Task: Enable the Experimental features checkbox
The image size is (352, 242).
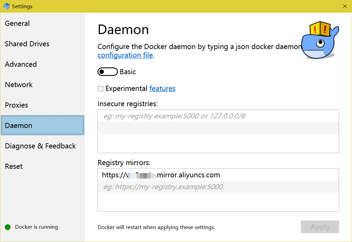Action: point(100,88)
